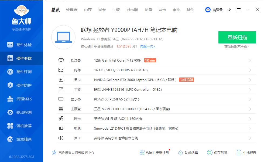Open the hamburger main menu
Image resolution: width=264 pixels, height=162 pixels.
(239, 10)
